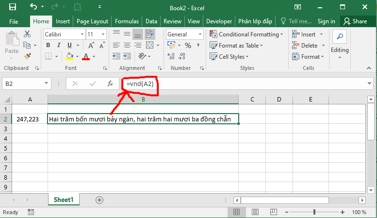Open the Page Layout tab
This screenshot has width=377, height=218.
(x=92, y=21)
